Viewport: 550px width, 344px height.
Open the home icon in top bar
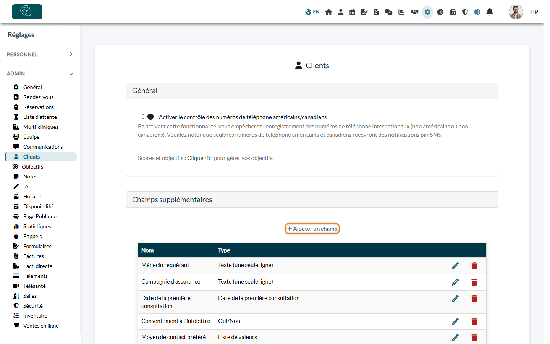(x=328, y=12)
